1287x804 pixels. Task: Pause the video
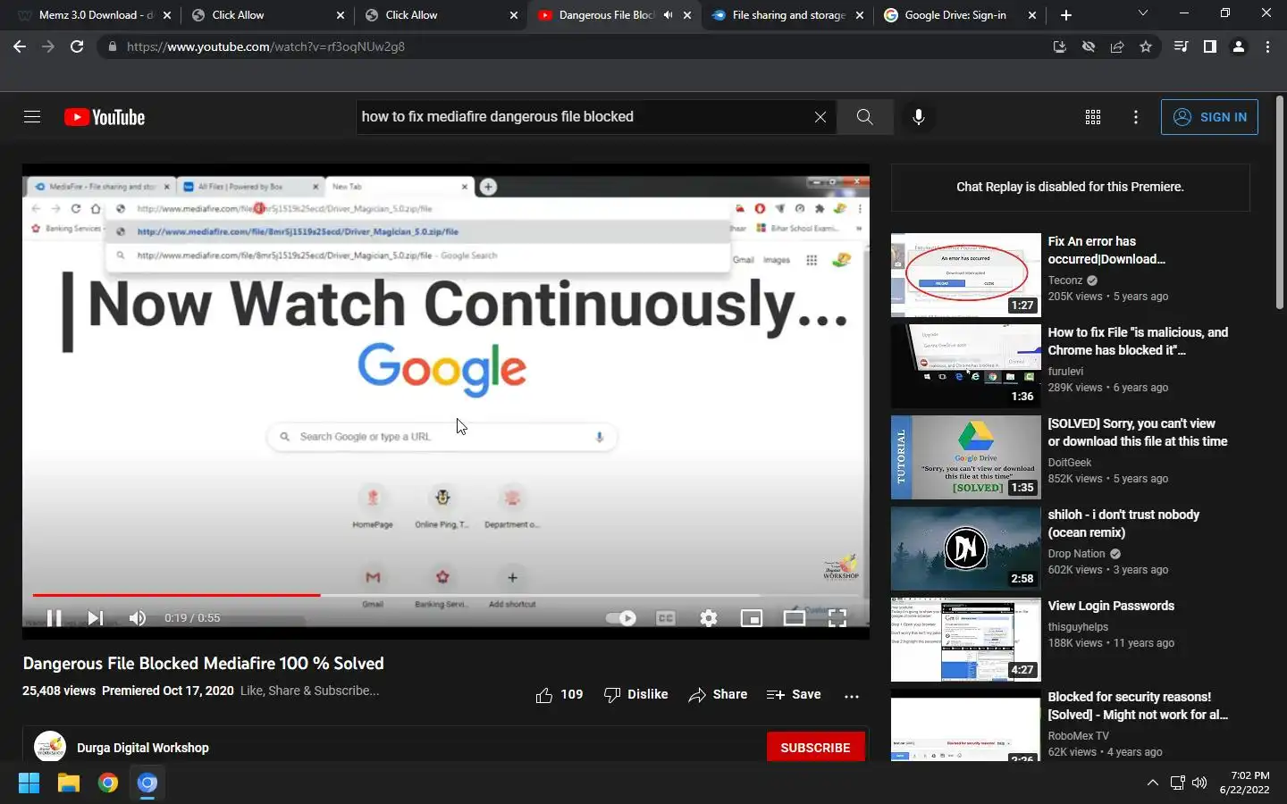click(54, 618)
